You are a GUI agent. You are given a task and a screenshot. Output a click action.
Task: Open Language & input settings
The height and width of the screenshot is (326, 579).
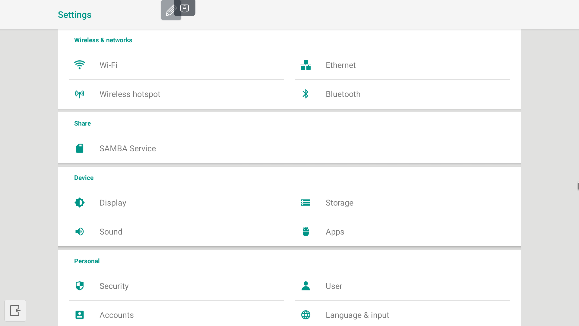pyautogui.click(x=403, y=313)
